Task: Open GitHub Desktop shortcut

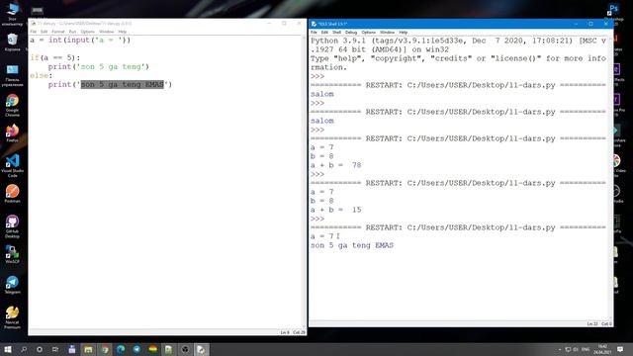Action: click(12, 226)
